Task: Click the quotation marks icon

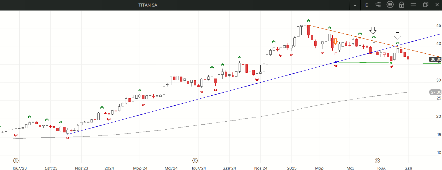Action: pyautogui.click(x=390, y=5)
